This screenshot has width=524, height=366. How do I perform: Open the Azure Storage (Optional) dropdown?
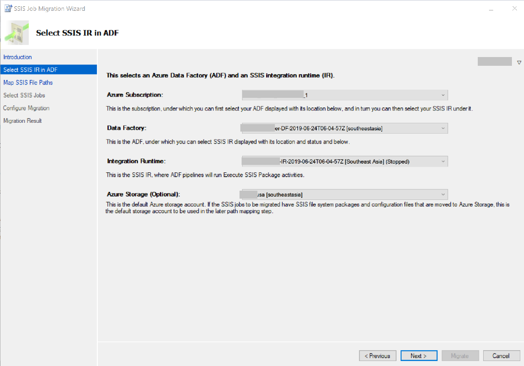(x=344, y=194)
